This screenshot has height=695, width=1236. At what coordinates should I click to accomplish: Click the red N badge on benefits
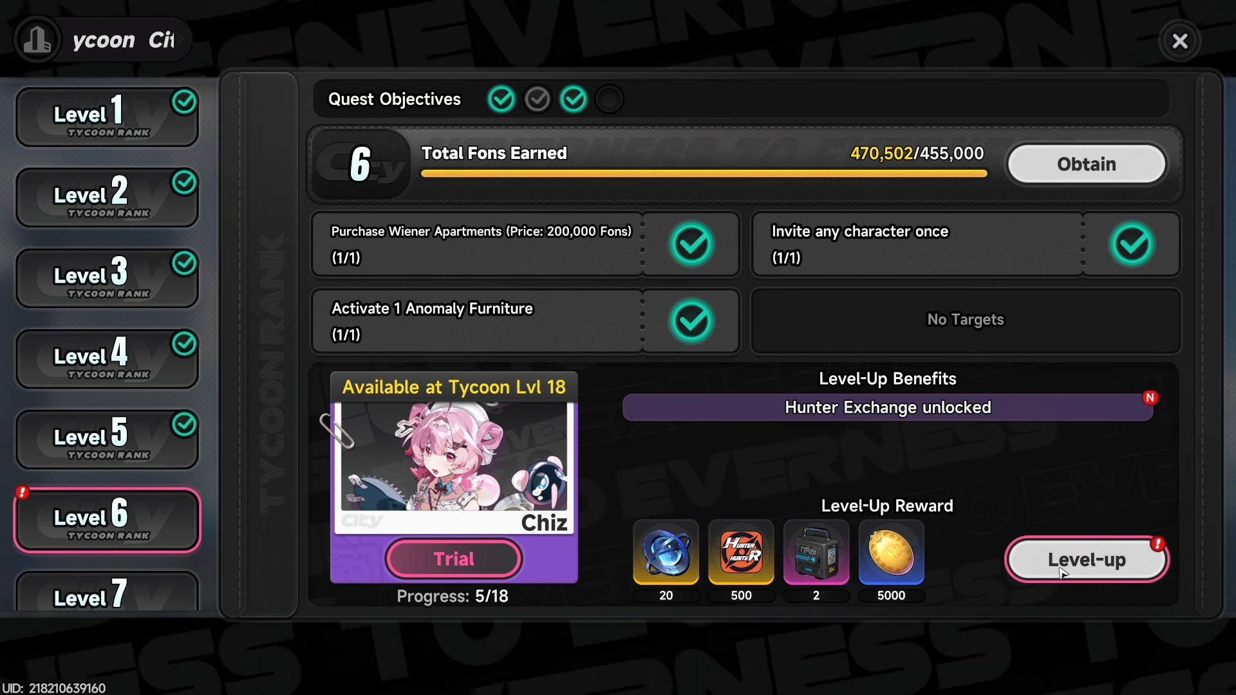pos(1150,398)
